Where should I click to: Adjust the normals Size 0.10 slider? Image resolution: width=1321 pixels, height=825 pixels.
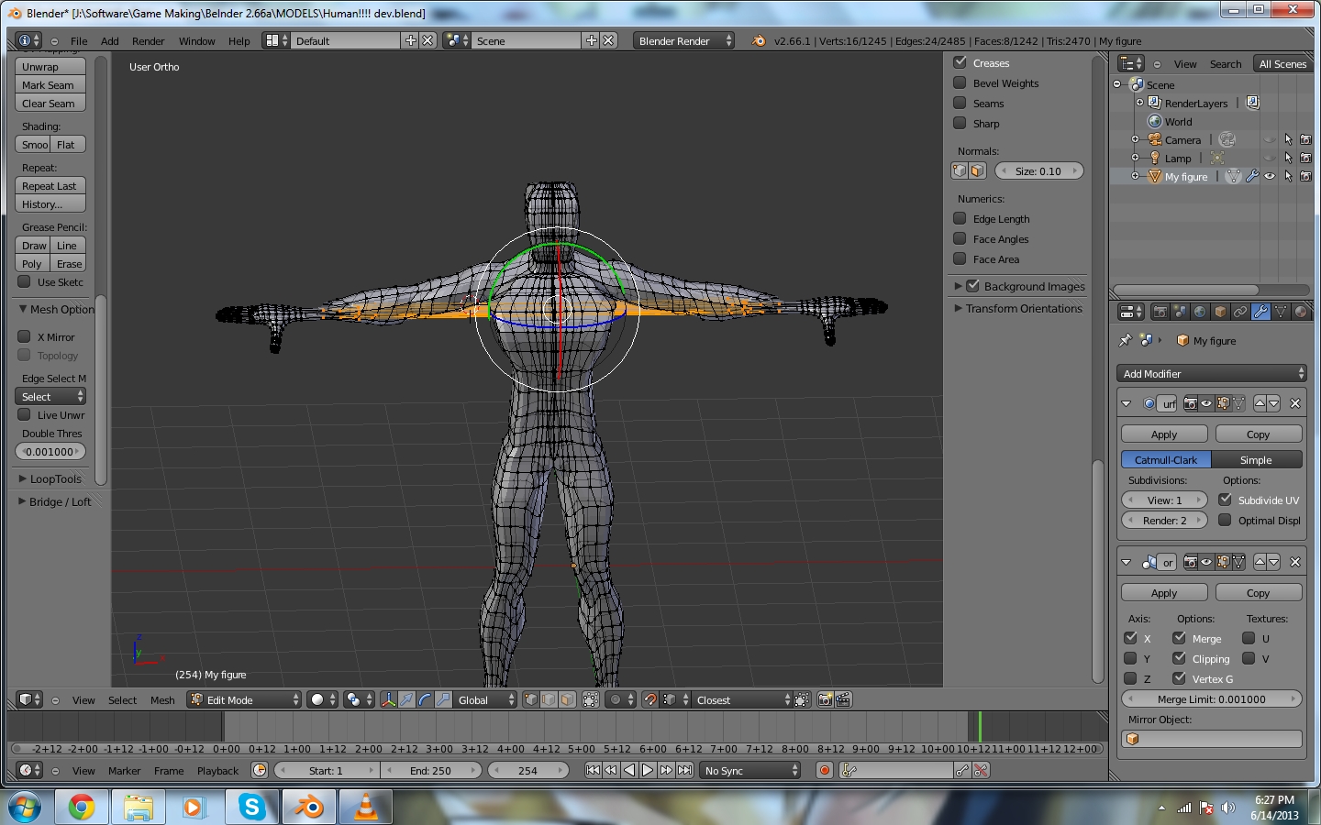1038,170
